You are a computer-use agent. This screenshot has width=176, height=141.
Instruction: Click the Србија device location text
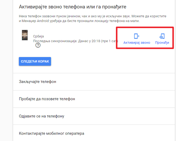coord(38,36)
